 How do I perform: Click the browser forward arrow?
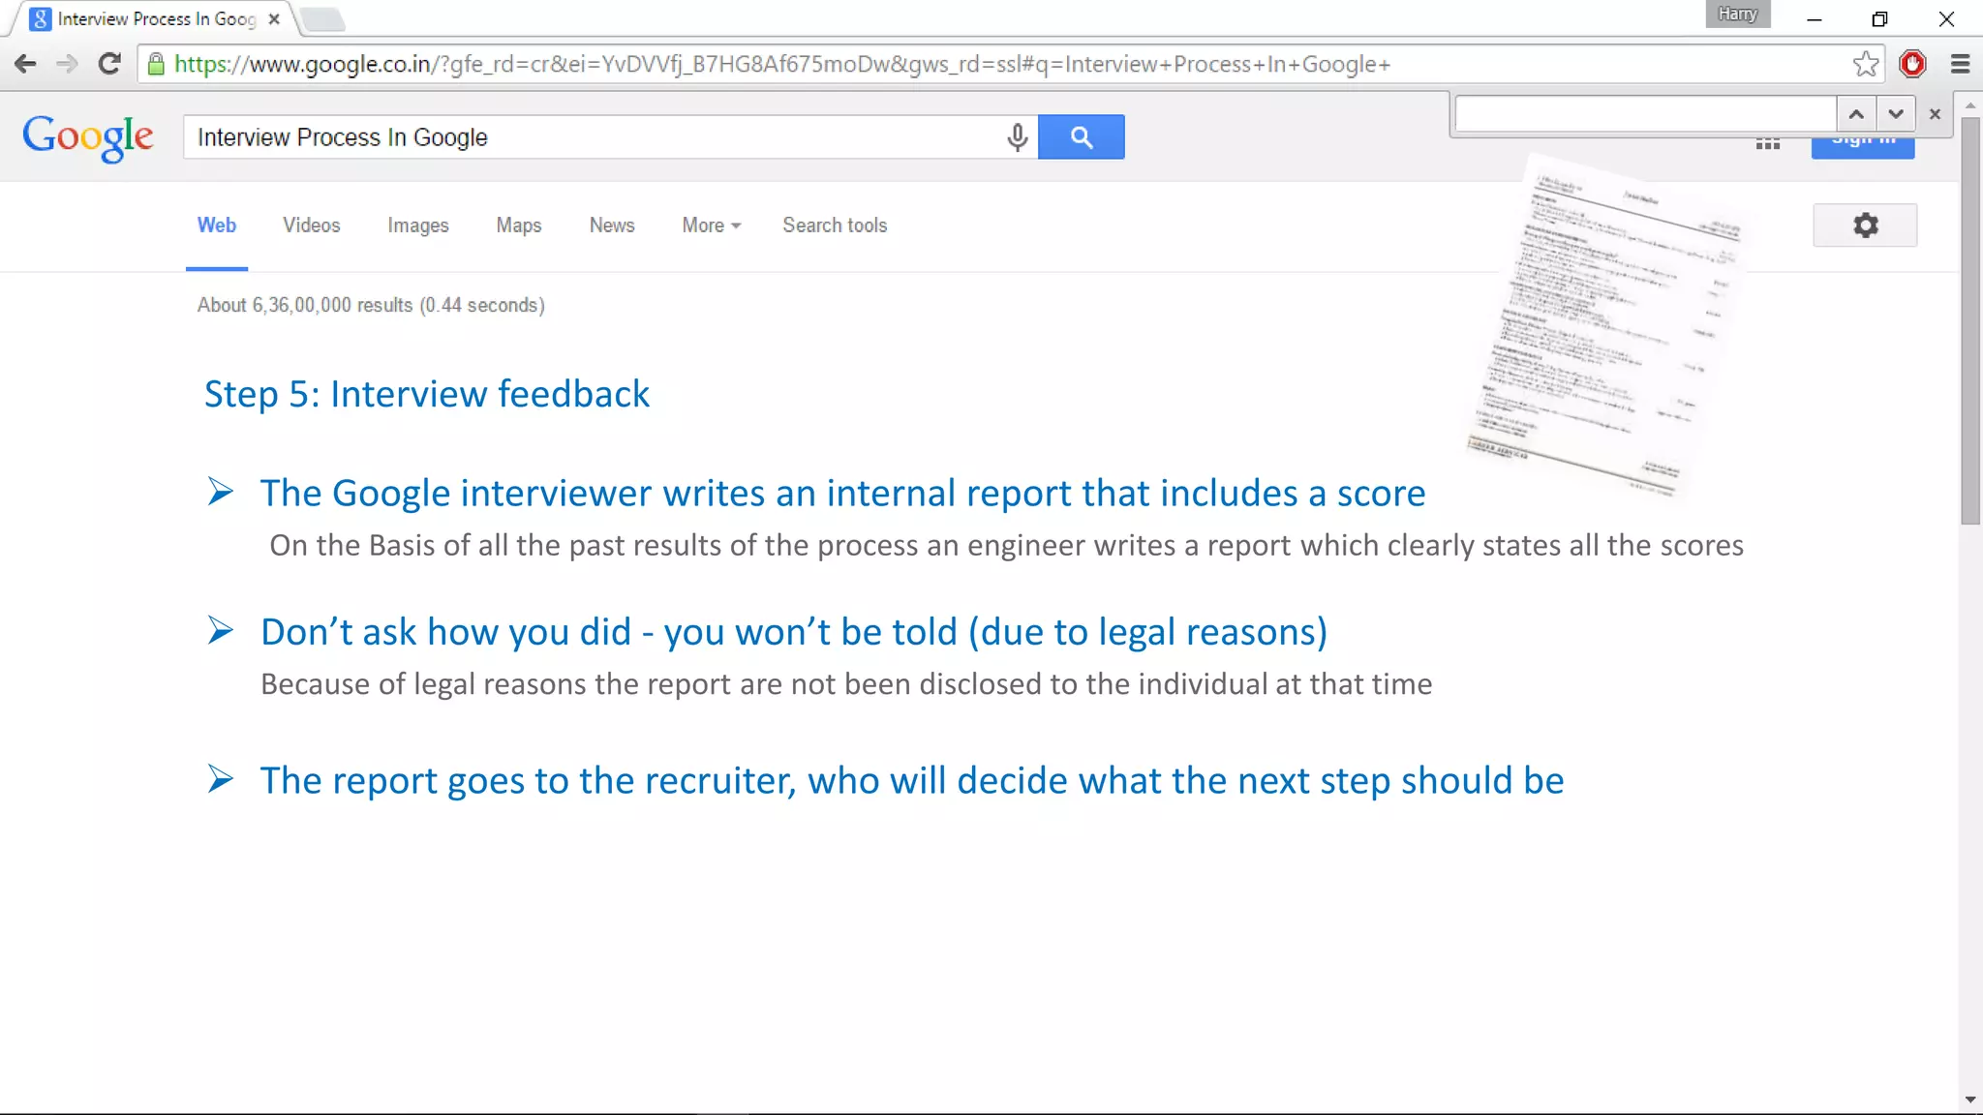[67, 64]
